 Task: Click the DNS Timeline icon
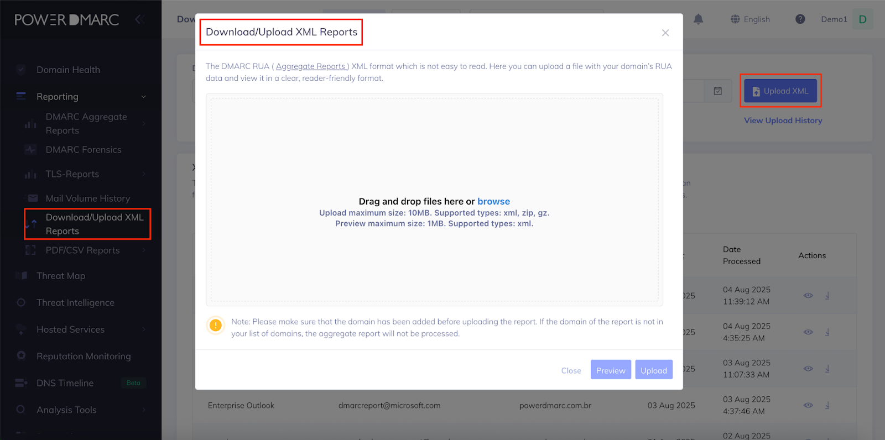(x=22, y=383)
